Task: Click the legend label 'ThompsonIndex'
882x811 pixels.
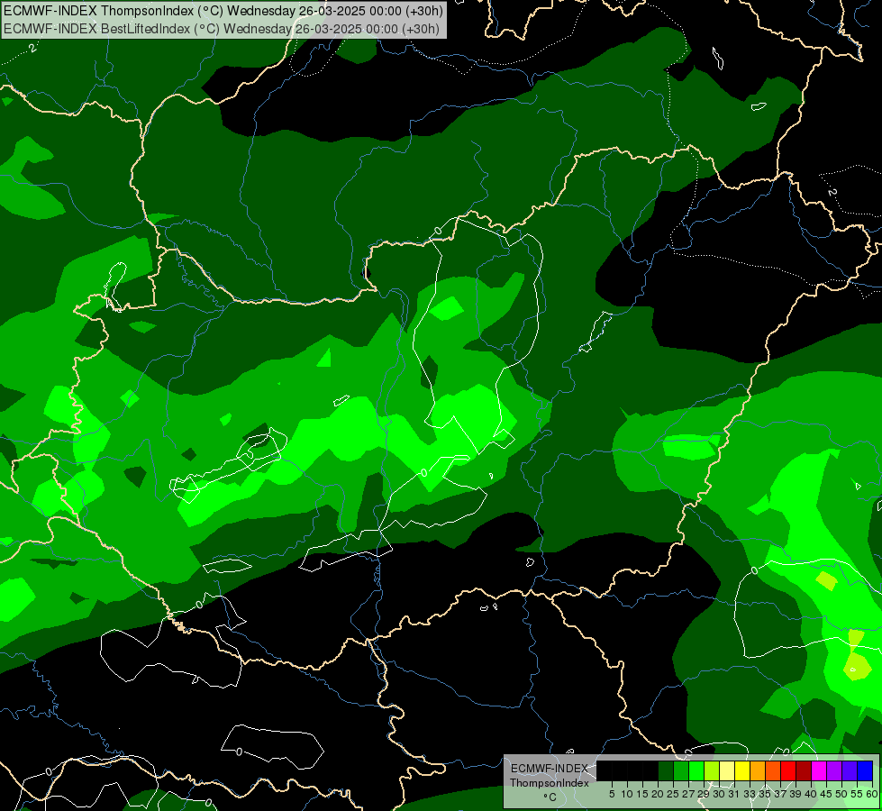Action: pyautogui.click(x=550, y=783)
